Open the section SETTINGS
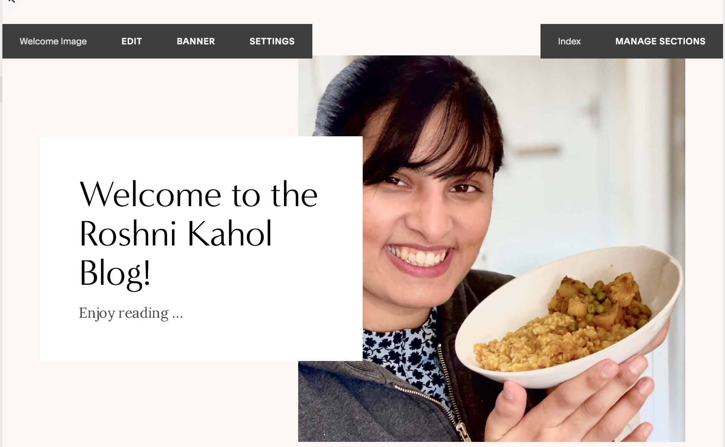 point(272,41)
